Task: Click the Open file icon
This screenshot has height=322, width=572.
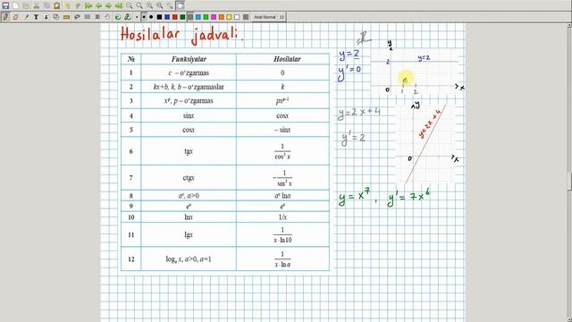Action: [x=26, y=5]
